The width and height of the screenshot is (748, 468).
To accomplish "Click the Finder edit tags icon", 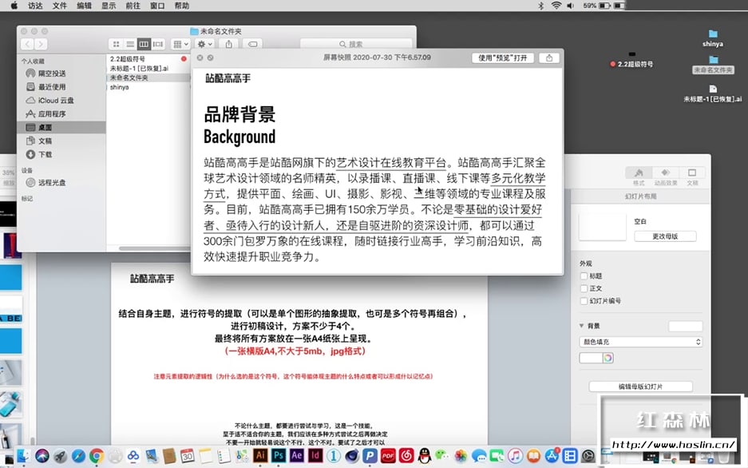I will click(253, 45).
